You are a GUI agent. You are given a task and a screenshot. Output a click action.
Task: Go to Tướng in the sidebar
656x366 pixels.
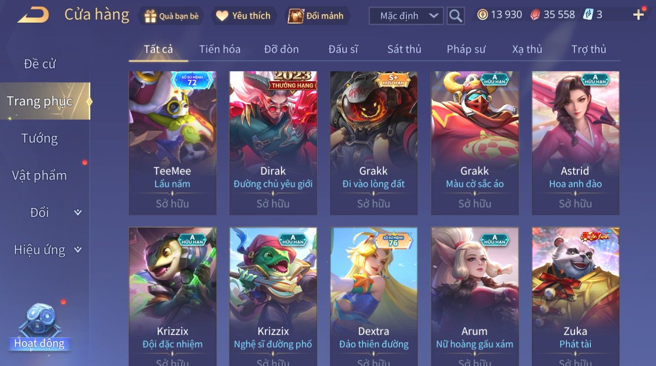click(x=40, y=138)
